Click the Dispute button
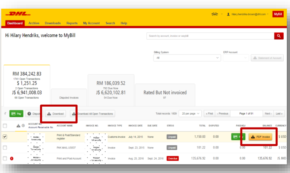Viewport: 290px width, 173px height. [x=34, y=114]
